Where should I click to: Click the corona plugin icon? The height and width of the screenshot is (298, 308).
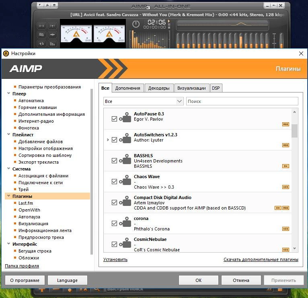tap(125, 222)
